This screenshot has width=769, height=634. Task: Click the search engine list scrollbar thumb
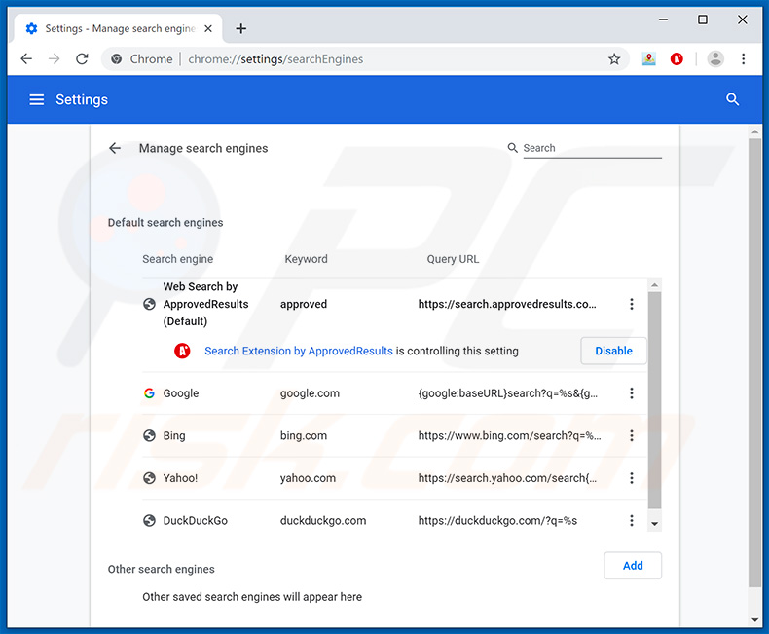[x=654, y=400]
